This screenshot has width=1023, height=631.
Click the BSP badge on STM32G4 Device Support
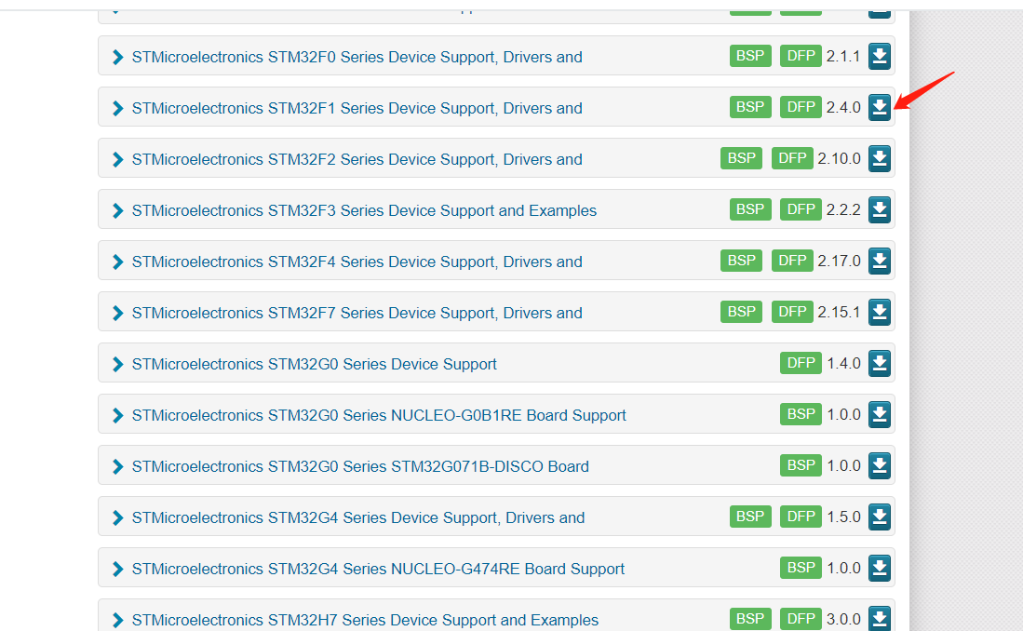point(750,517)
